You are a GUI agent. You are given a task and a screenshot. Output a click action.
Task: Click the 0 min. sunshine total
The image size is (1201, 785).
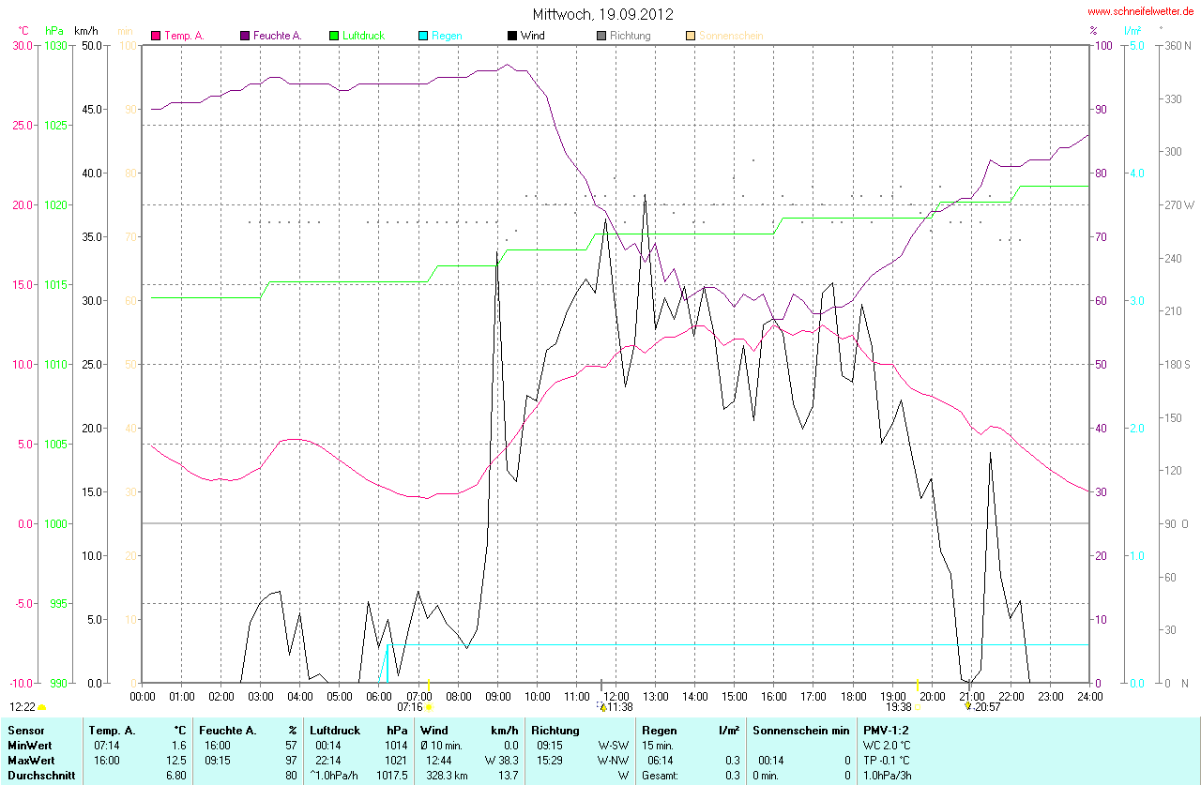tap(768, 776)
